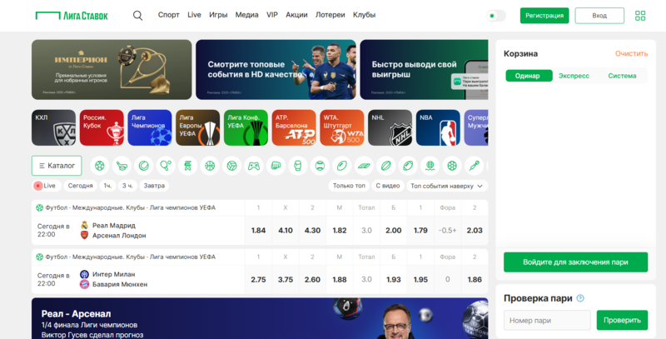The image size is (666, 339).
Task: Select the MMA glove sport icon
Action: pos(276,166)
